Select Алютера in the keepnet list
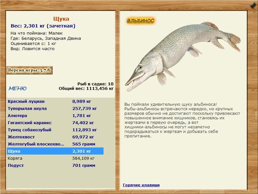Image resolution: width=258 pixels, height=194 pixels. pos(55,115)
